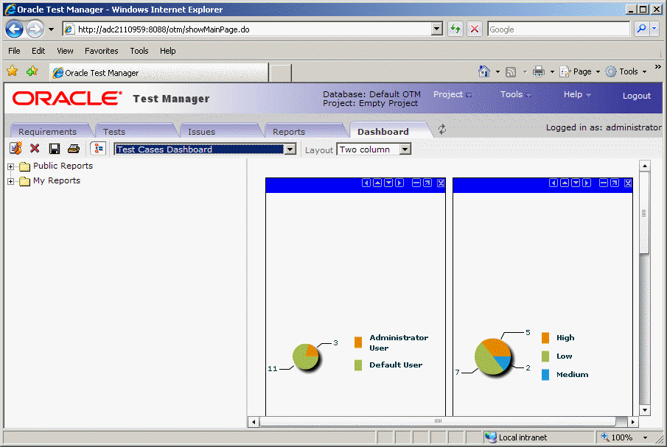Click the Oracle Test Manager browser tab
Screen dimensions: 667x447
(158, 73)
